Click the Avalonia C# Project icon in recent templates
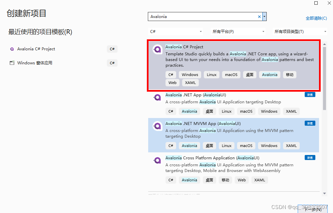 coord(12,49)
